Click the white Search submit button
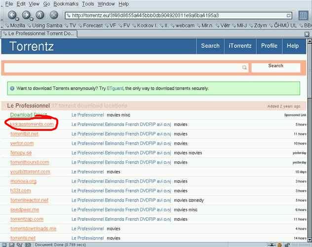Image resolution: width=312 pixels, height=247 pixels. tap(276, 68)
